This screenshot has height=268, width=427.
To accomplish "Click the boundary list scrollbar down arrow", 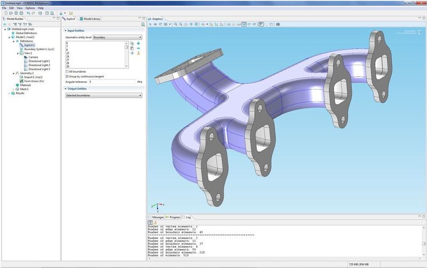I will coord(126,66).
